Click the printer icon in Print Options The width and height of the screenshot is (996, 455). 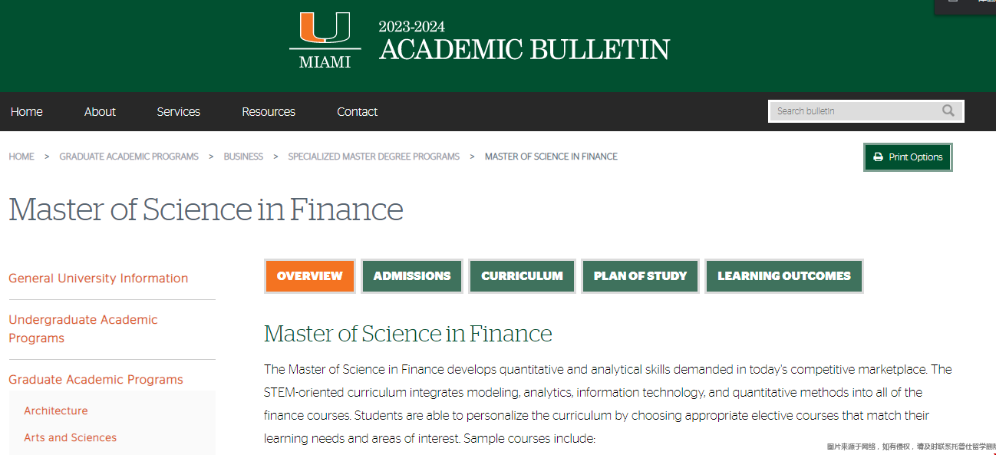coord(878,157)
